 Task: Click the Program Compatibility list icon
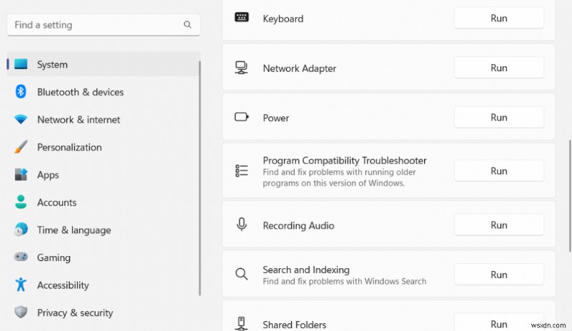[x=242, y=170]
